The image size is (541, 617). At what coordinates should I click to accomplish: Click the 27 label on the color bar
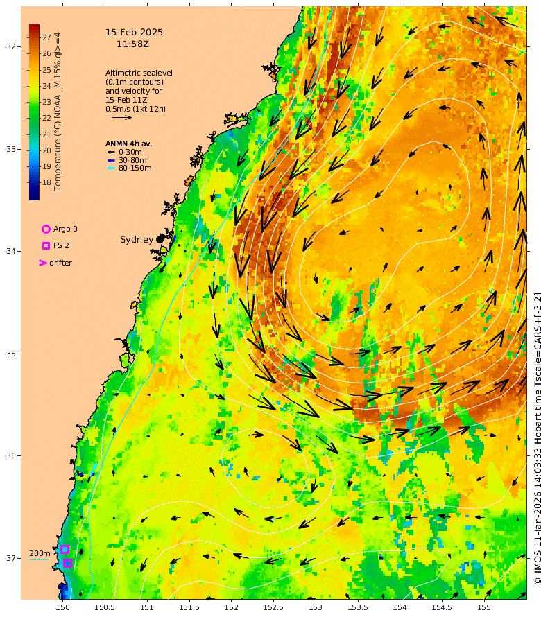point(46,37)
